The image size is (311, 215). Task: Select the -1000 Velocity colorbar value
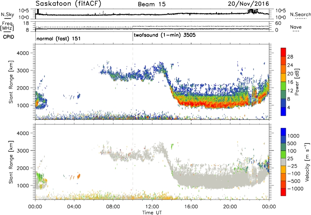295,189
